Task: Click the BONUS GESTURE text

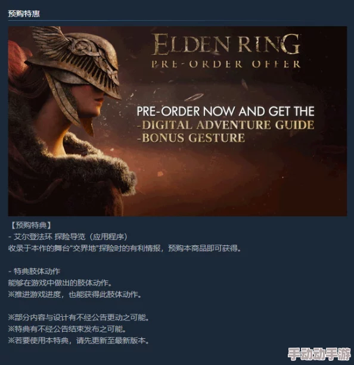Action: [191, 138]
